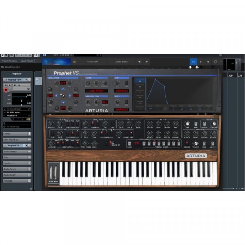Open the LFO 1 Triangle waveform selector
Screen dimensions: 245x245
point(122,91)
